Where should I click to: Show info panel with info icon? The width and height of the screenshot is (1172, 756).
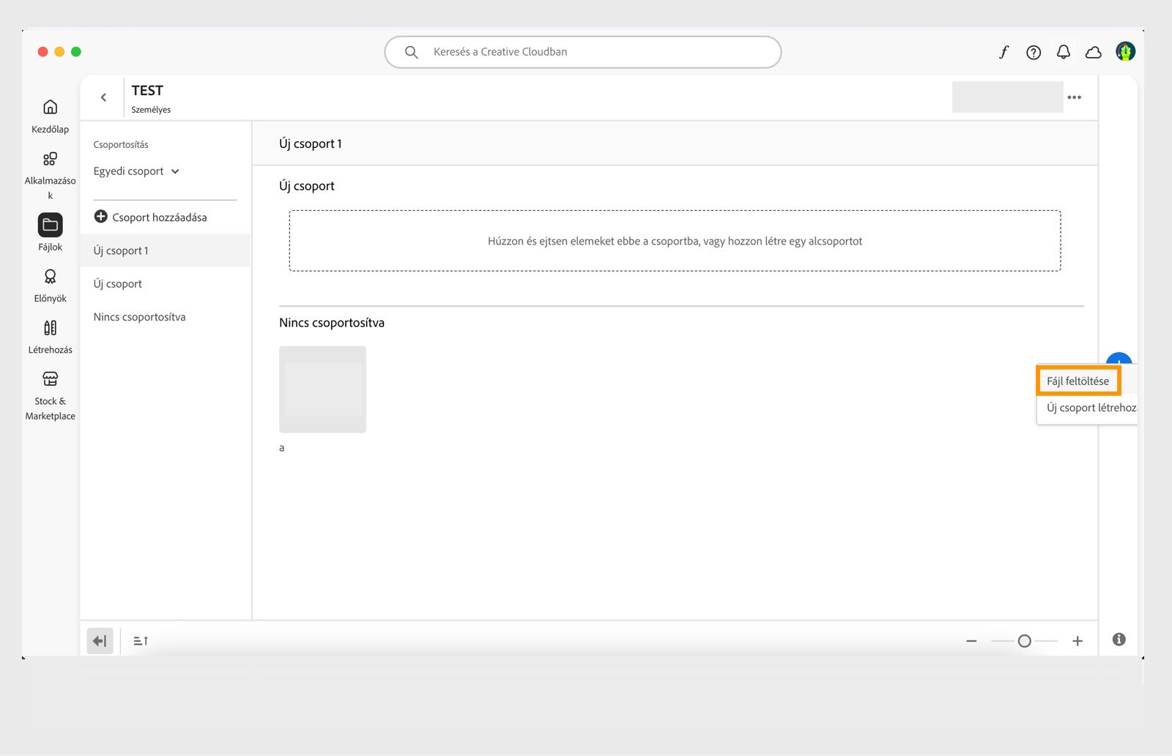click(x=1119, y=640)
